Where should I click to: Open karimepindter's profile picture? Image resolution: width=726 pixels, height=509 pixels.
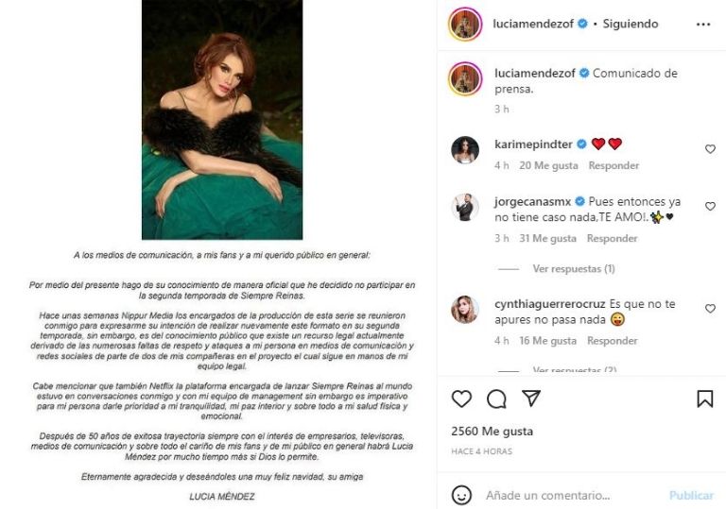tap(464, 149)
